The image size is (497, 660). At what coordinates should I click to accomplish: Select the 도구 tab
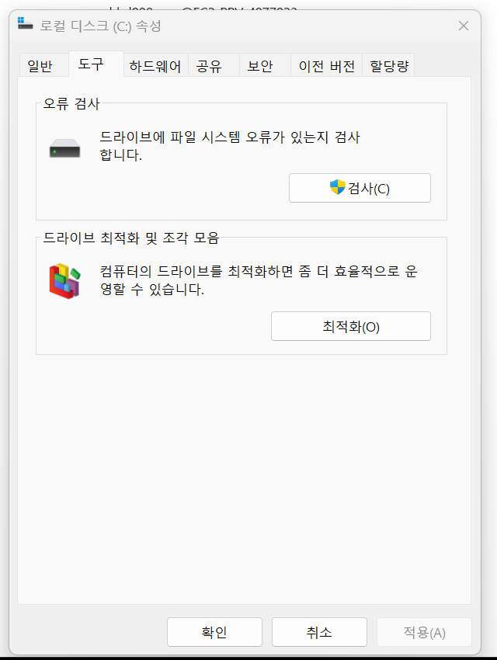(x=91, y=65)
